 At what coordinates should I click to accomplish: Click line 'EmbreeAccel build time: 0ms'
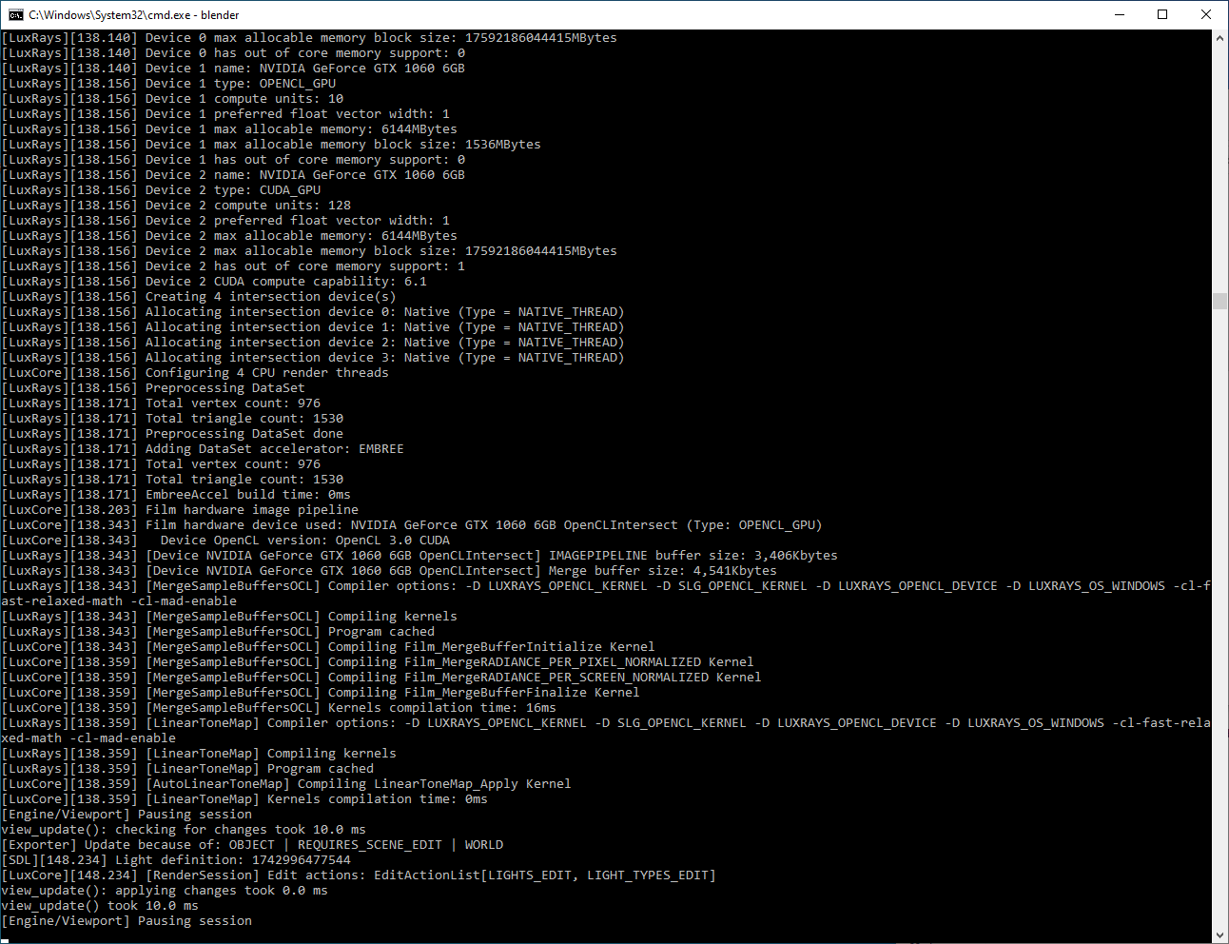click(x=176, y=495)
